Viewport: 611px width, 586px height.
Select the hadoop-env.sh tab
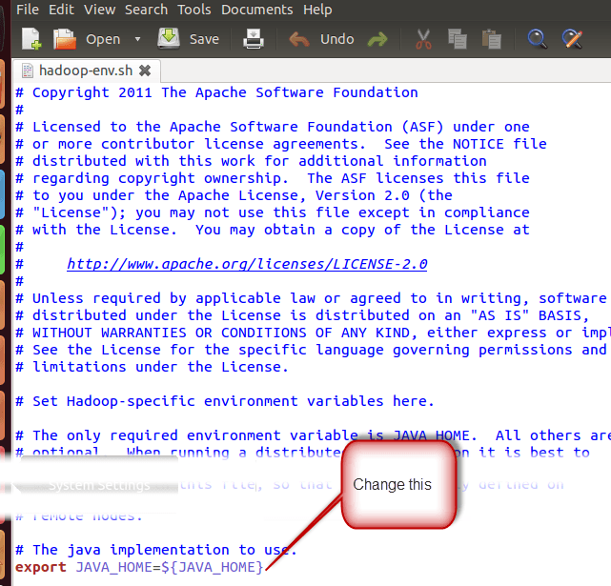(86, 71)
